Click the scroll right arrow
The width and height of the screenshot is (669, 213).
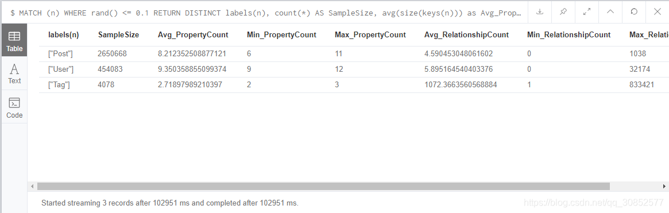[664, 186]
